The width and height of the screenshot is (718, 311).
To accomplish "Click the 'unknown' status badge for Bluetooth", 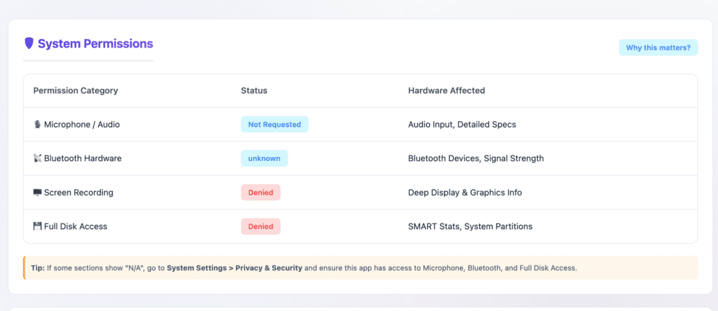I will point(264,158).
